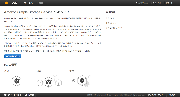Expand the グローバル region menu
This screenshot has width=180, height=97.
tap(158, 3)
